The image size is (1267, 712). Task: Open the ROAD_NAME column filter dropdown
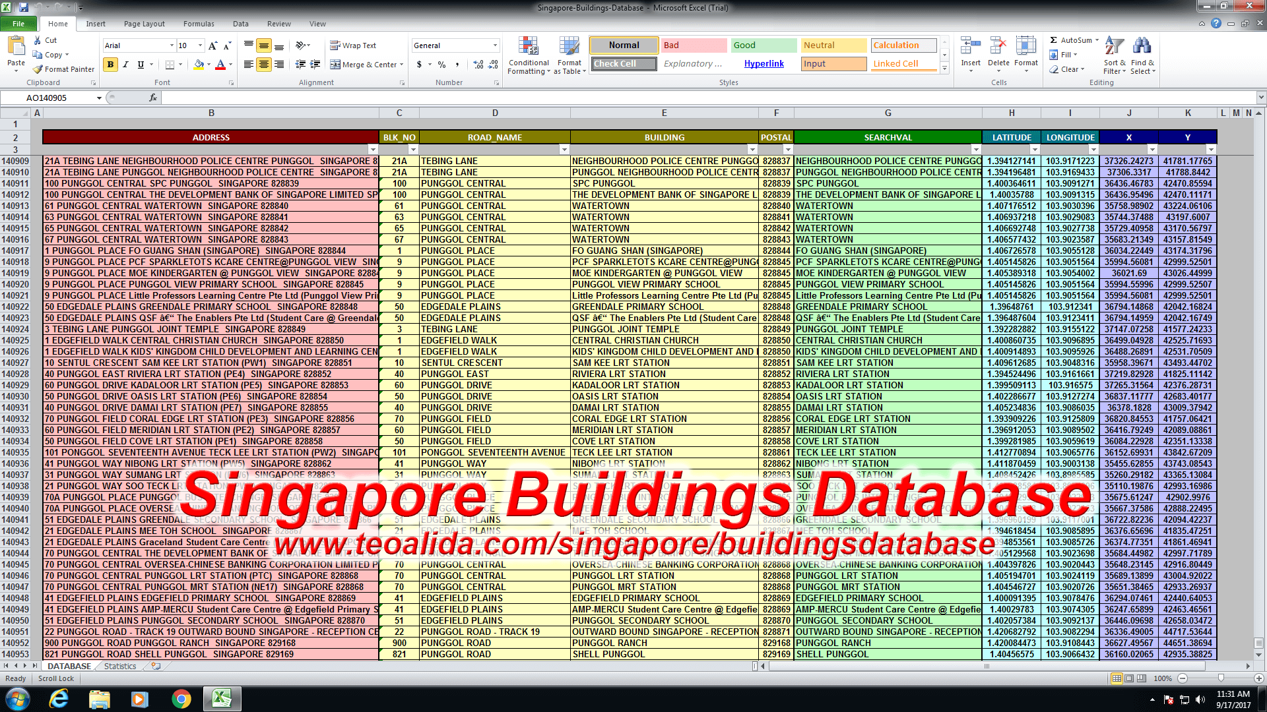click(564, 150)
